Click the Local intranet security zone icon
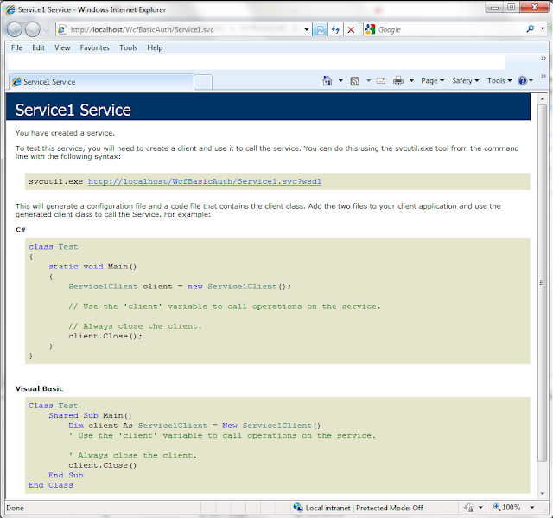Viewport: 553px width, 518px height. point(298,507)
